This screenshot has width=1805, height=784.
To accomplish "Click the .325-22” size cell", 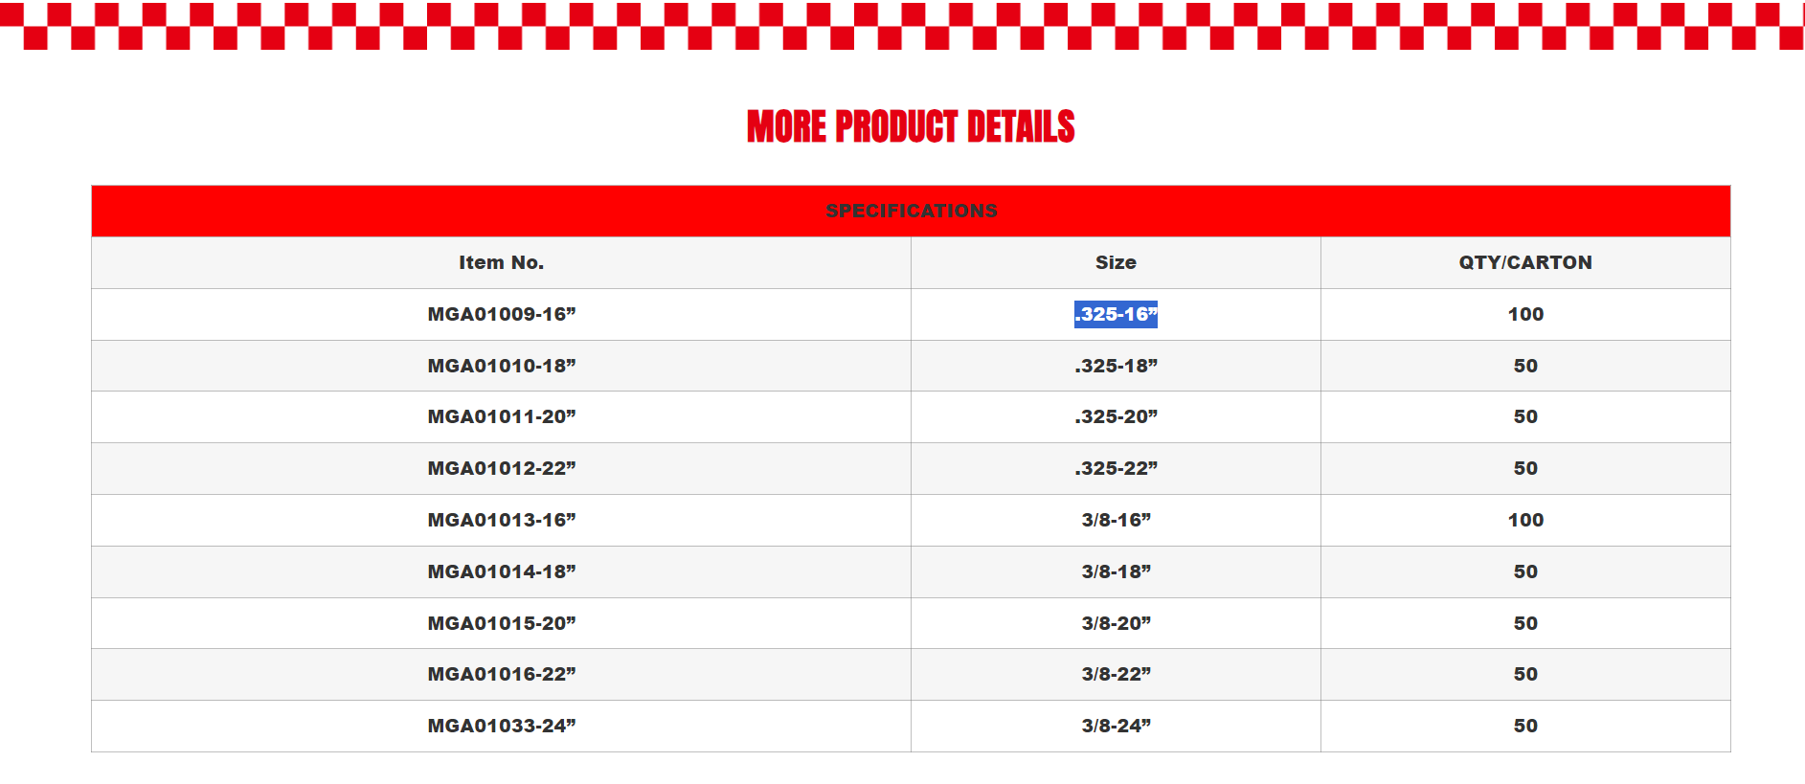I will click(x=1116, y=468).
